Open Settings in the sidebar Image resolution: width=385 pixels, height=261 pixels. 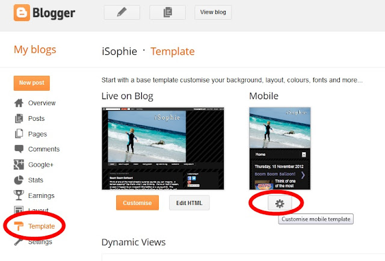pos(40,242)
